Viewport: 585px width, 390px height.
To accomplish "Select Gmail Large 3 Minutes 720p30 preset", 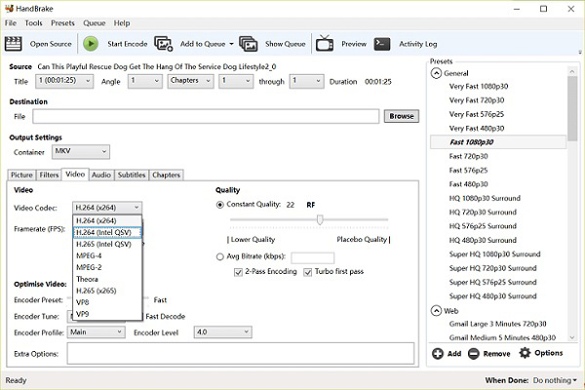I will click(497, 324).
